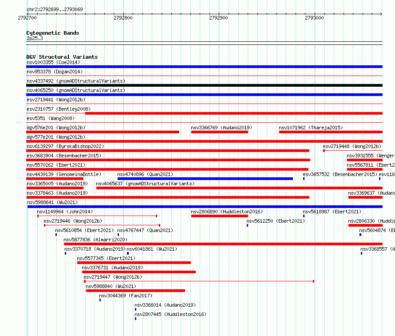The height and width of the screenshot is (336, 395).
Task: Click the esv3657532 (Besenbacher2015) blue marker
Action: (x=304, y=179)
